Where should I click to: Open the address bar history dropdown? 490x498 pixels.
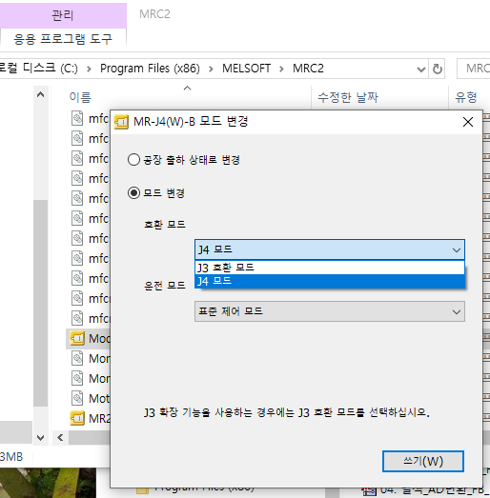(421, 69)
